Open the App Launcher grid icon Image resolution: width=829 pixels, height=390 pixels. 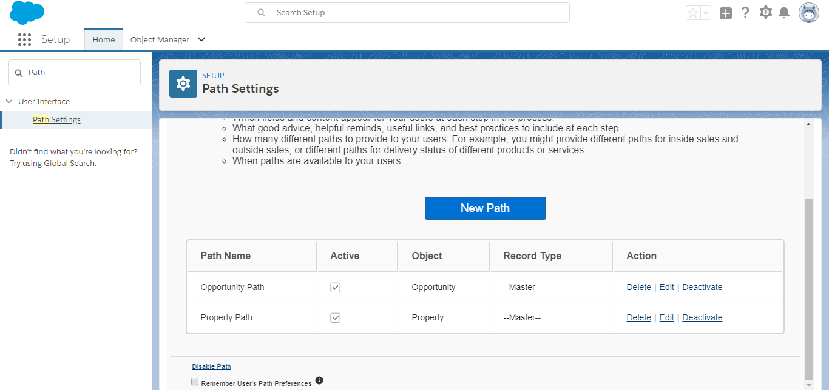pyautogui.click(x=24, y=40)
